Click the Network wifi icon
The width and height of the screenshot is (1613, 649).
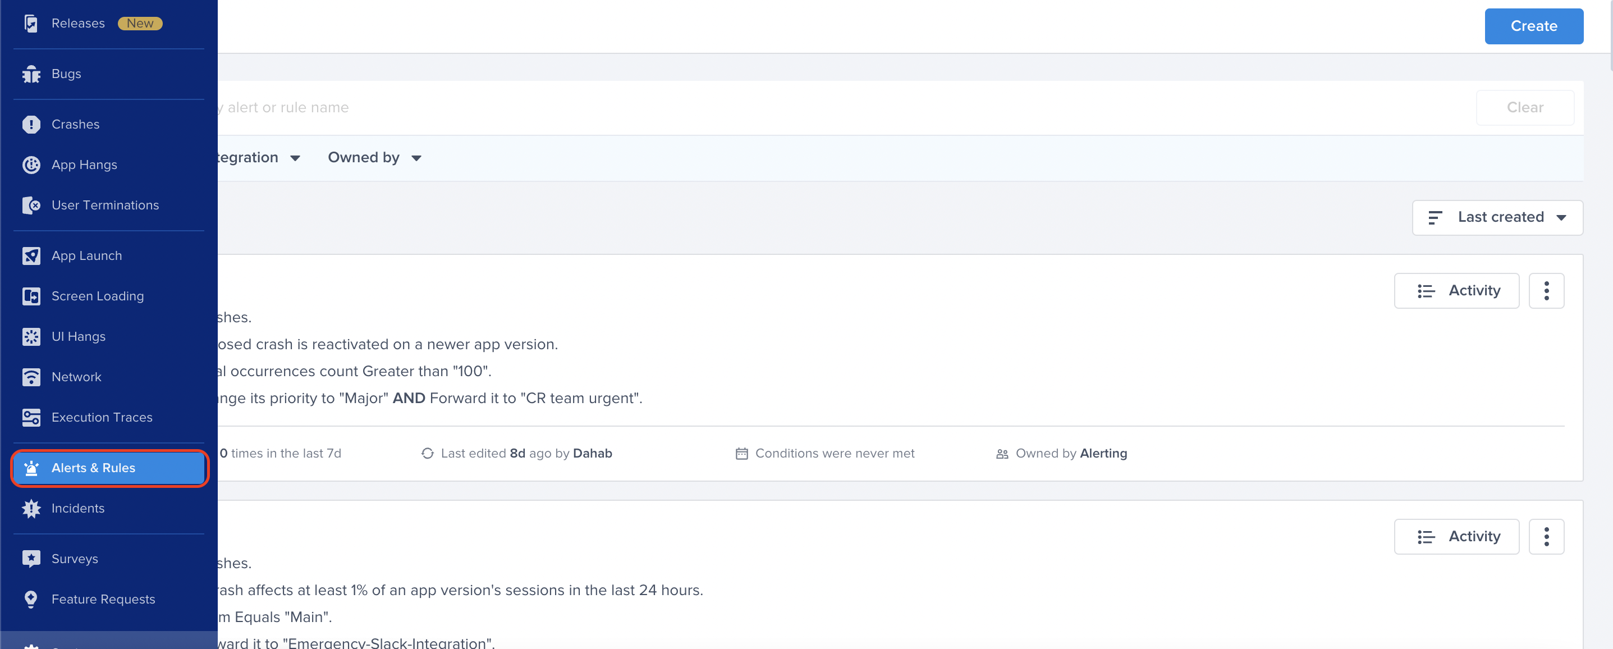tap(31, 377)
